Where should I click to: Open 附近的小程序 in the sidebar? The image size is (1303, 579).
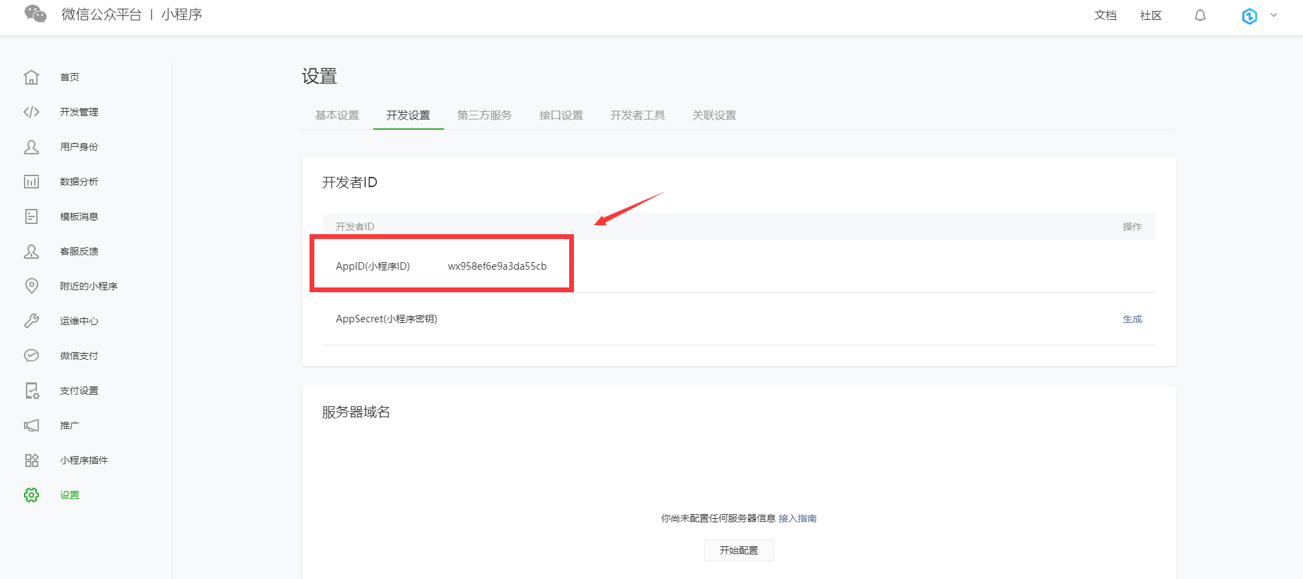pos(89,286)
